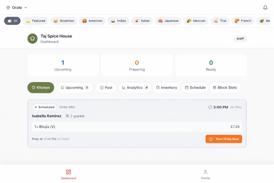
Task: Click the Scheduled status badge
Action: [x=45, y=107]
